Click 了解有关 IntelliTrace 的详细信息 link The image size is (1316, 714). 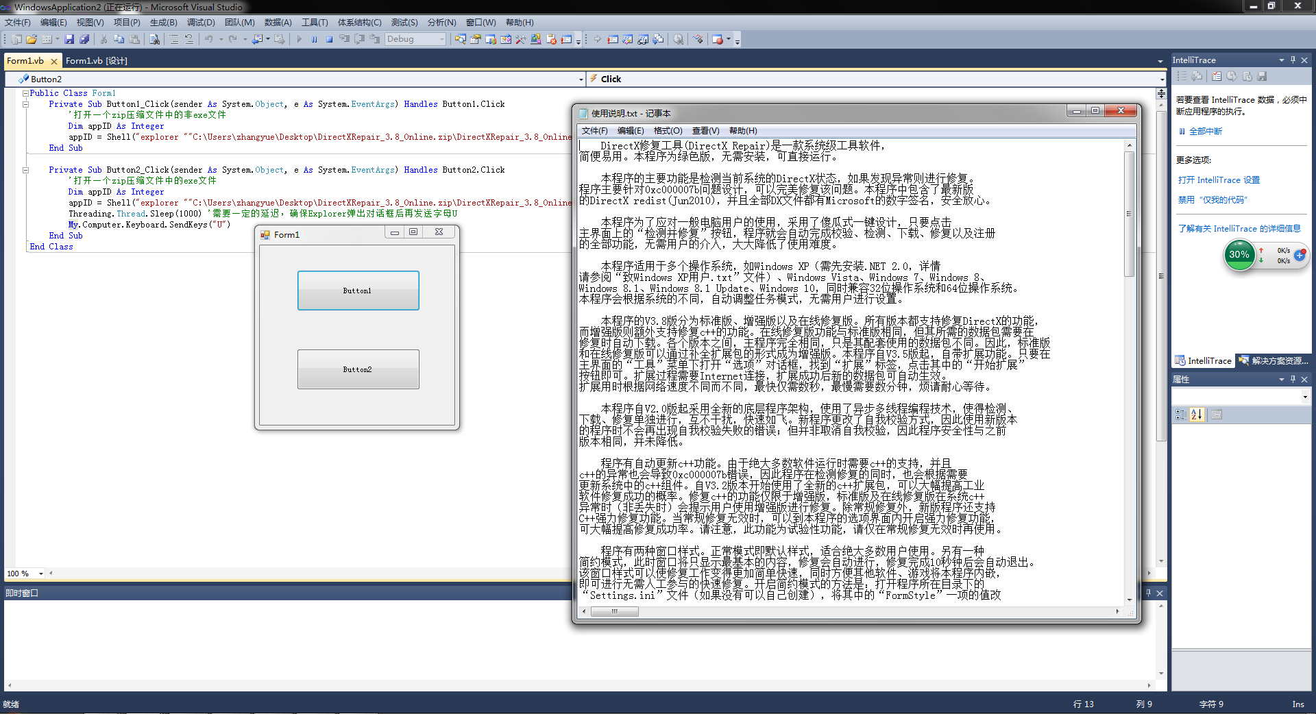[1239, 229]
